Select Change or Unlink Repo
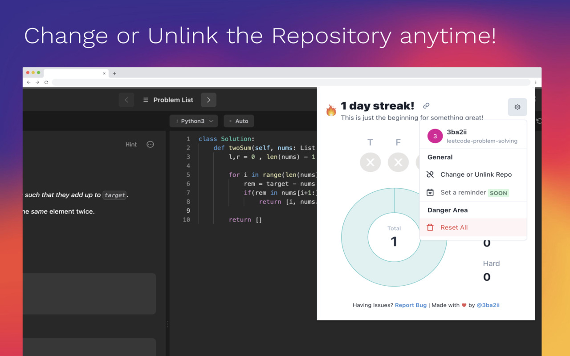The height and width of the screenshot is (356, 570). point(476,174)
